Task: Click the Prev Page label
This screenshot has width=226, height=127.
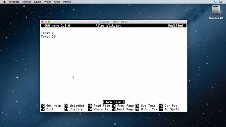Action: click(125, 105)
